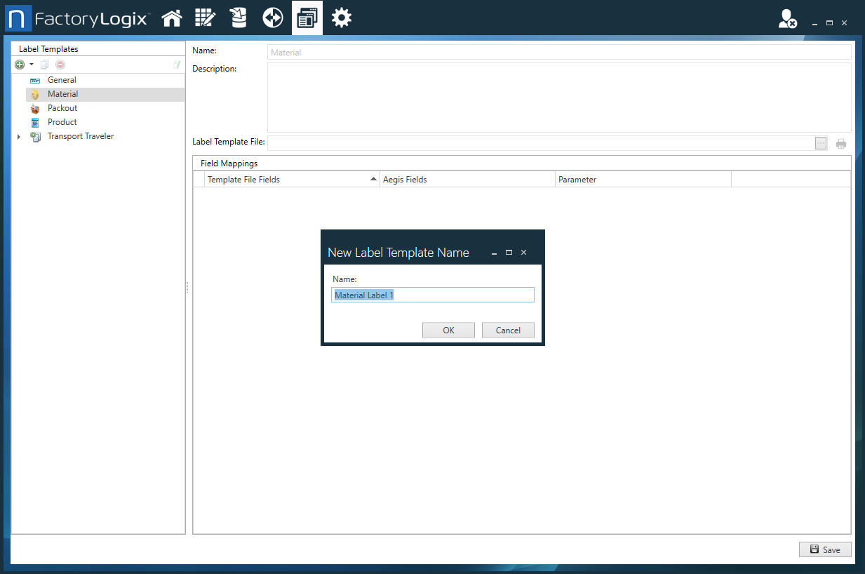Click the green plus to add a template
Image resolution: width=865 pixels, height=574 pixels.
[x=19, y=64]
